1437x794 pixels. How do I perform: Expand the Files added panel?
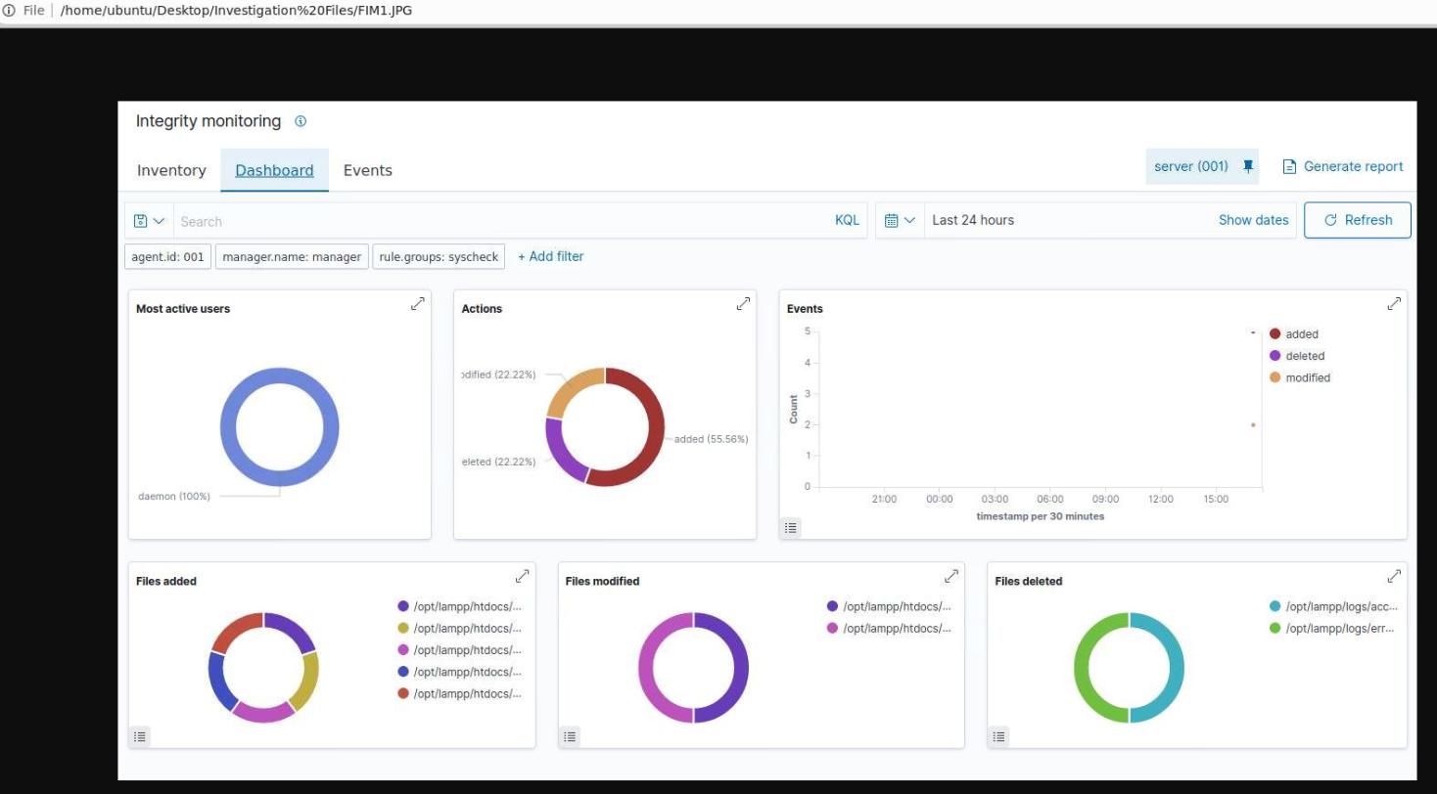click(523, 576)
